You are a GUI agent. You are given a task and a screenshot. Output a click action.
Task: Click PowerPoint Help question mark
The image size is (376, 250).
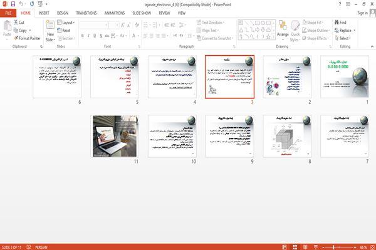coord(340,4)
